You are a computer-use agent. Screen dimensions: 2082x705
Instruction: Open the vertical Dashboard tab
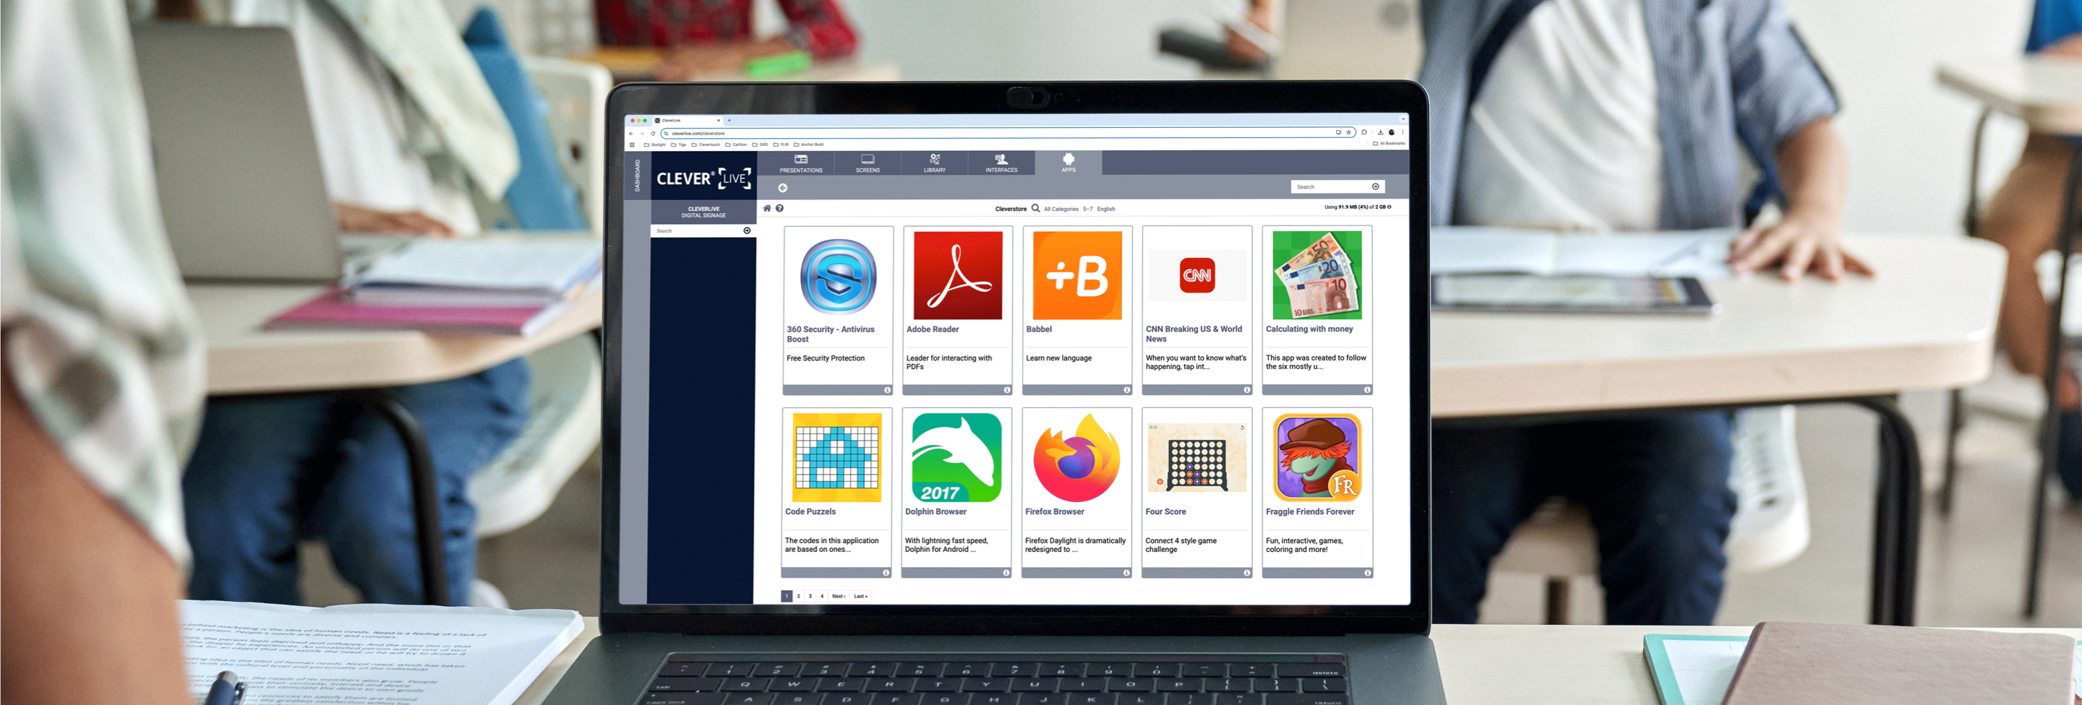[637, 176]
